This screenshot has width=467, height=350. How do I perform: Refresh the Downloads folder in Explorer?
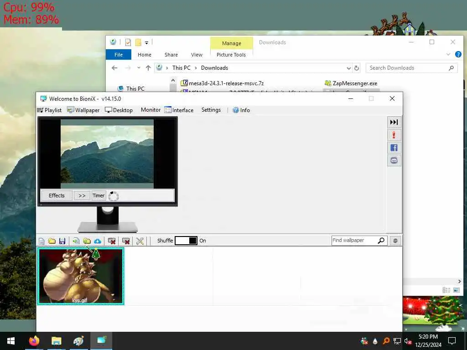pos(357,68)
